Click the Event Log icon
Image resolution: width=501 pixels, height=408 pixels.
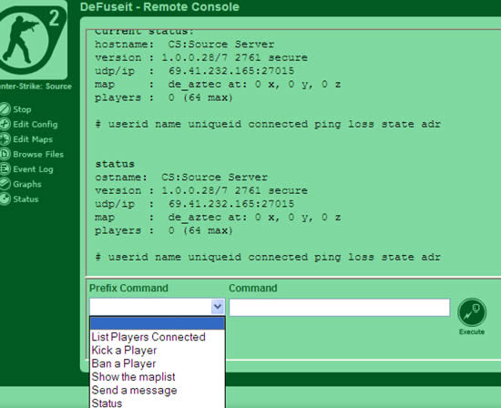click(5, 169)
